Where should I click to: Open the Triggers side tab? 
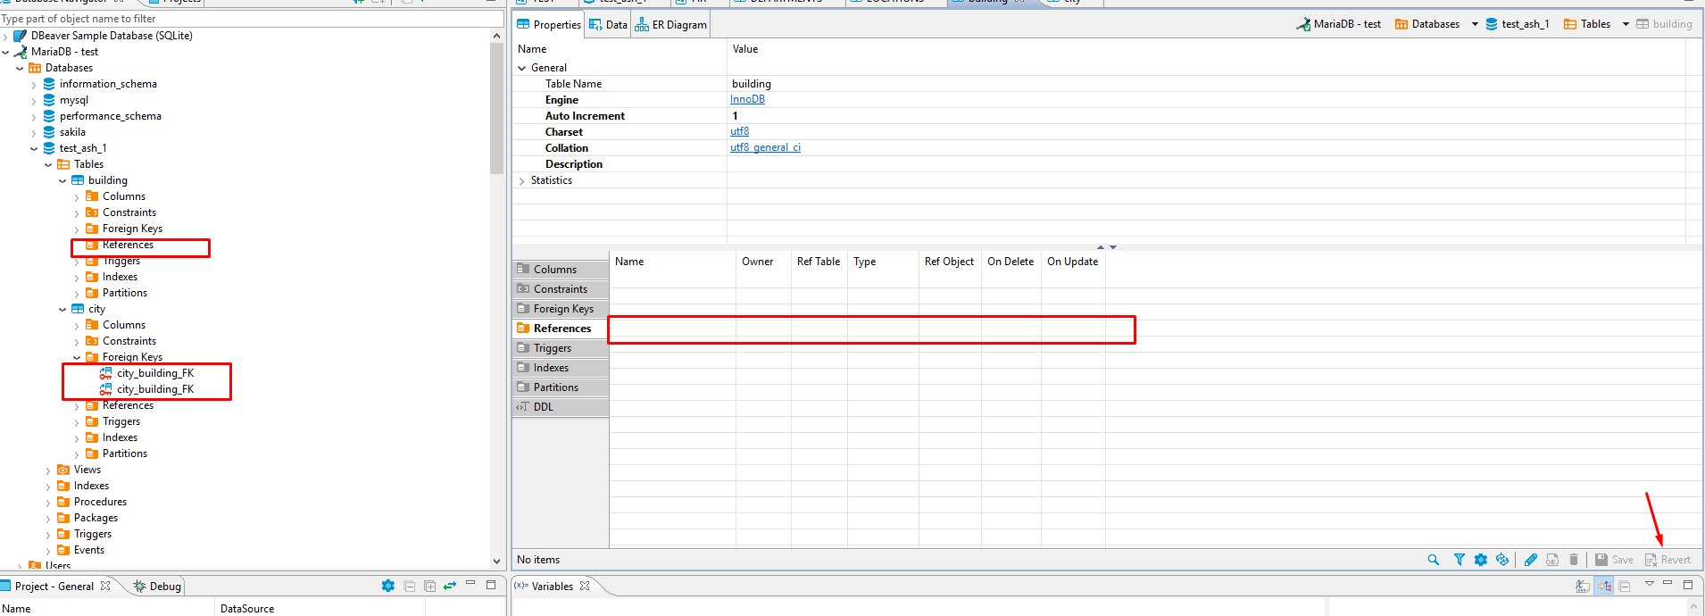pyautogui.click(x=561, y=348)
